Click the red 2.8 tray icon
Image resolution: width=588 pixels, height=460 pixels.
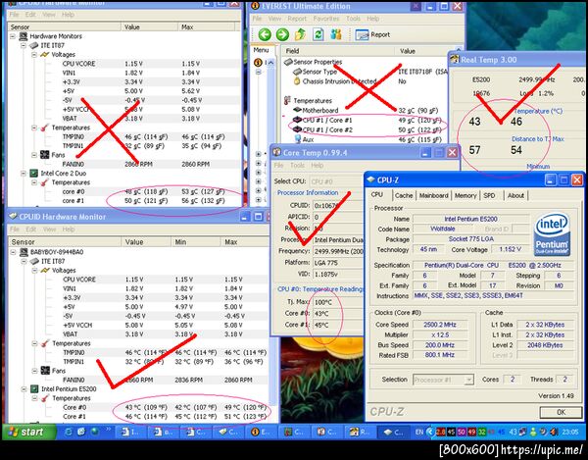[440, 432]
